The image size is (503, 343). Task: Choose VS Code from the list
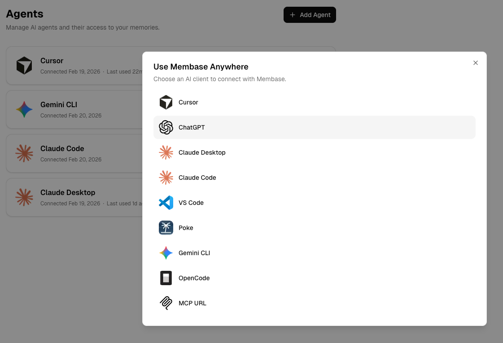tap(315, 203)
